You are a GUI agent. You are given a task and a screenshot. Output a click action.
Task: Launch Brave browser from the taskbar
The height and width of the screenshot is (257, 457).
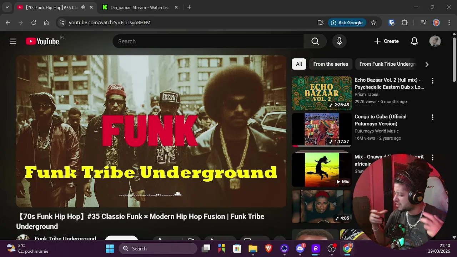(x=268, y=248)
